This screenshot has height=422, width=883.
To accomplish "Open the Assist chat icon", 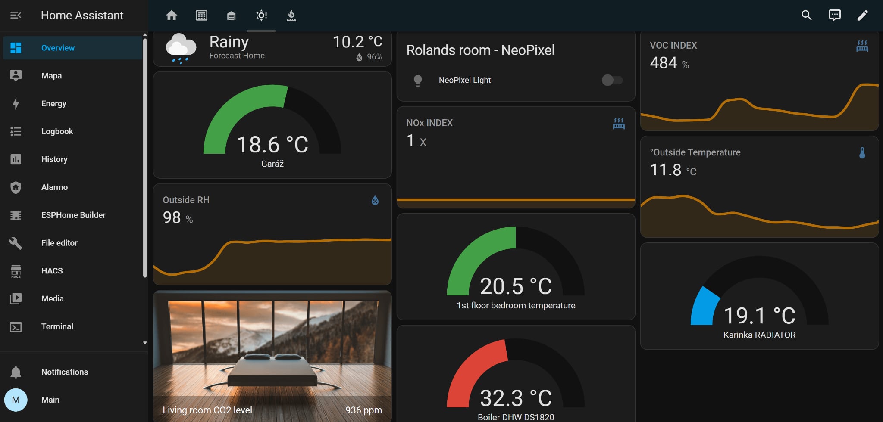I will [x=835, y=16].
